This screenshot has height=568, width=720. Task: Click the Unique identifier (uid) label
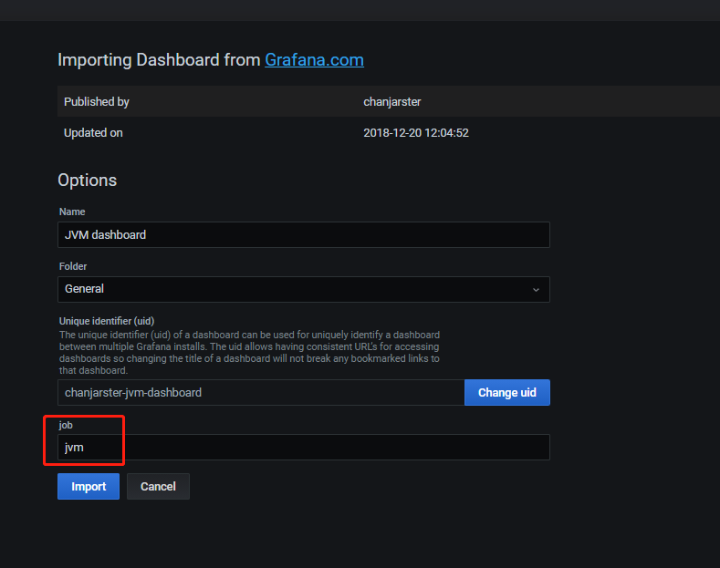click(x=107, y=321)
